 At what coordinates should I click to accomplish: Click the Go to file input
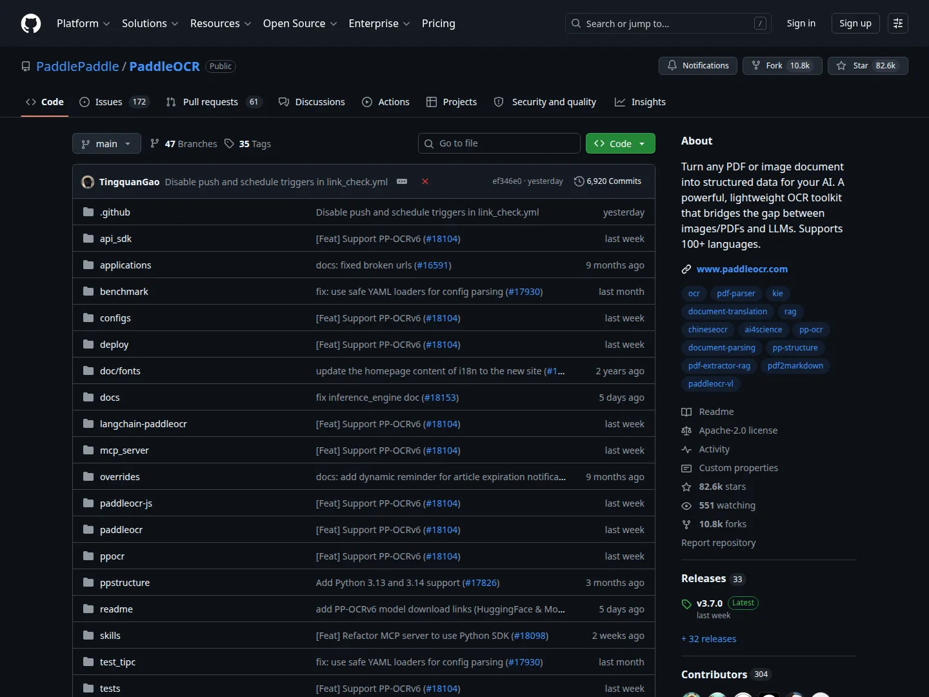499,143
